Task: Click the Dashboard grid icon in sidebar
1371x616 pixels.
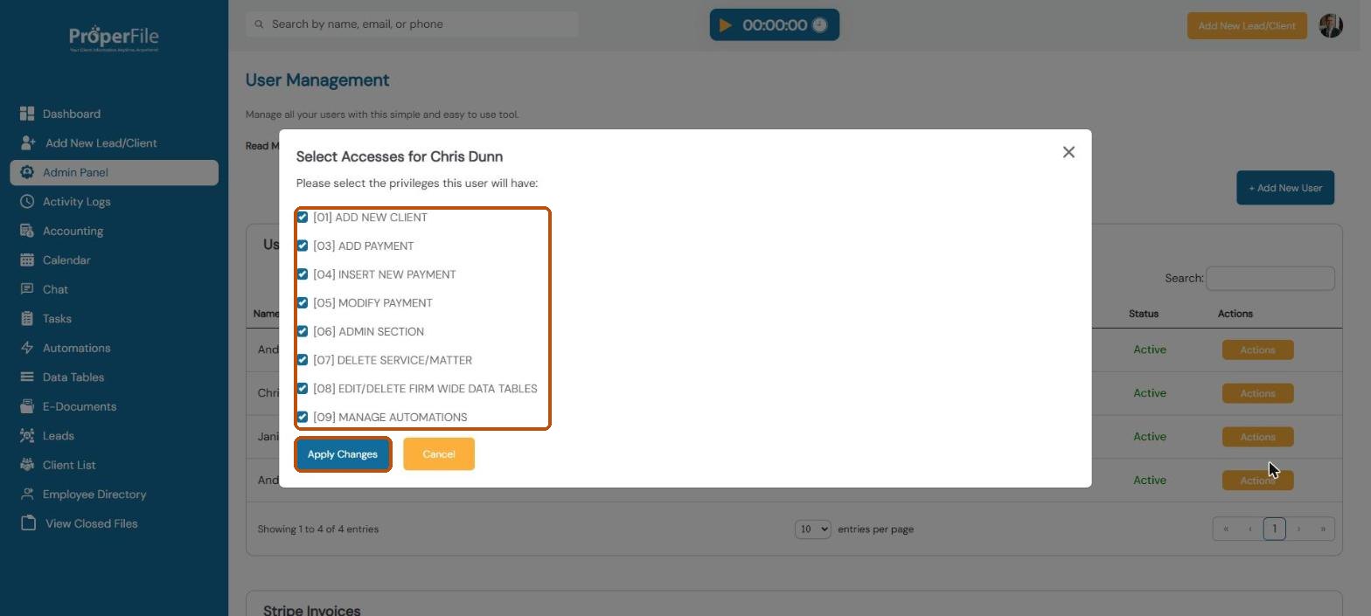Action: click(x=27, y=114)
